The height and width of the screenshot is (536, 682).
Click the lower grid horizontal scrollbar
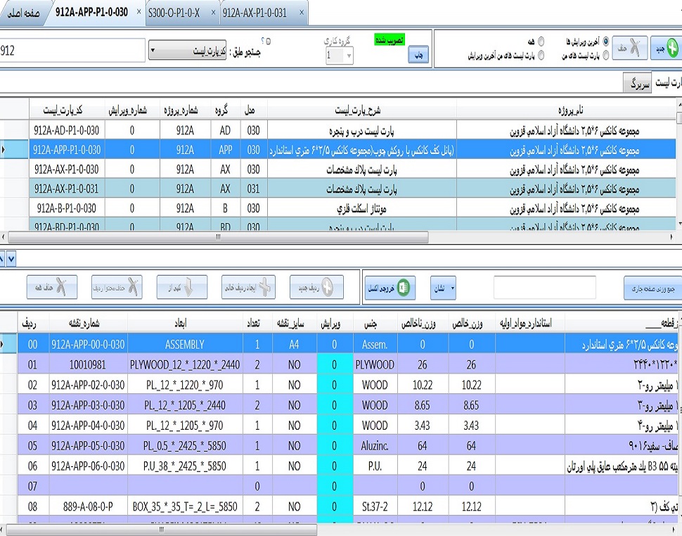[162, 530]
